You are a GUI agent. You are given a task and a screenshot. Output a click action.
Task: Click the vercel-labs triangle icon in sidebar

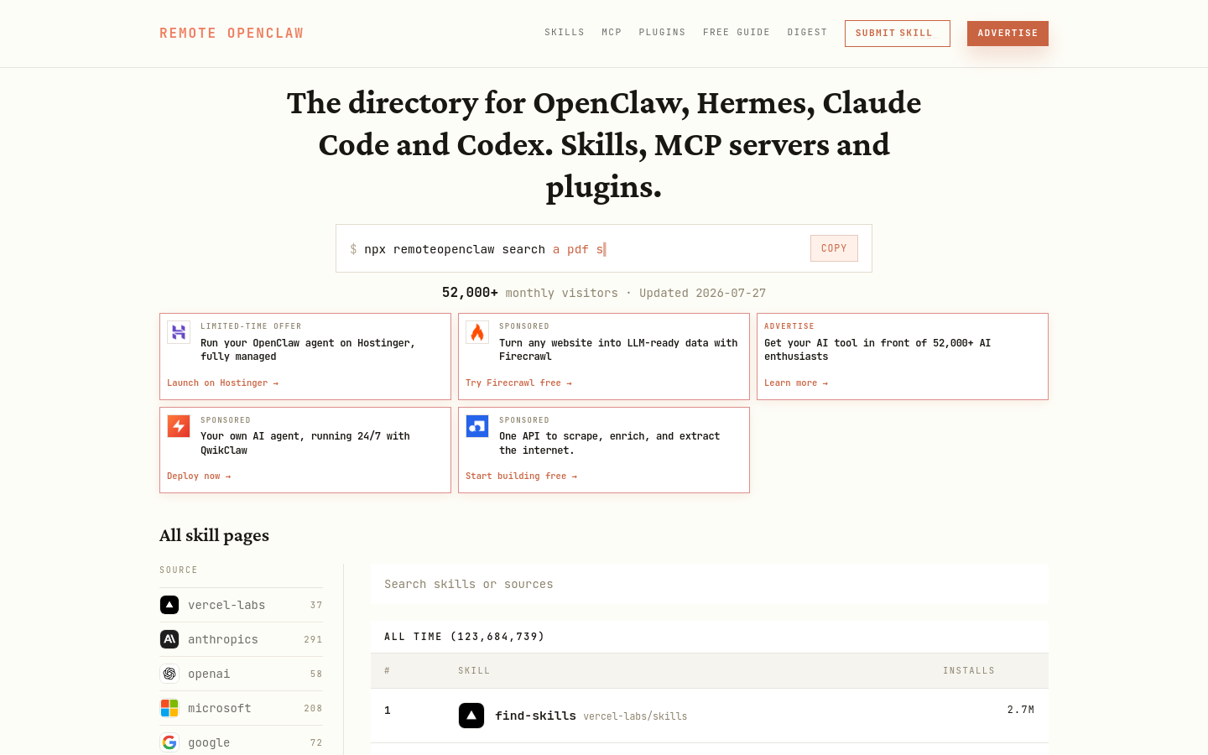pos(169,605)
